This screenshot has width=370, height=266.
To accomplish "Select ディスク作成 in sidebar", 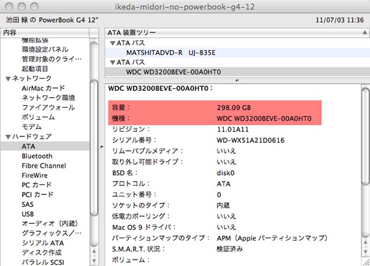I will 42,253.
